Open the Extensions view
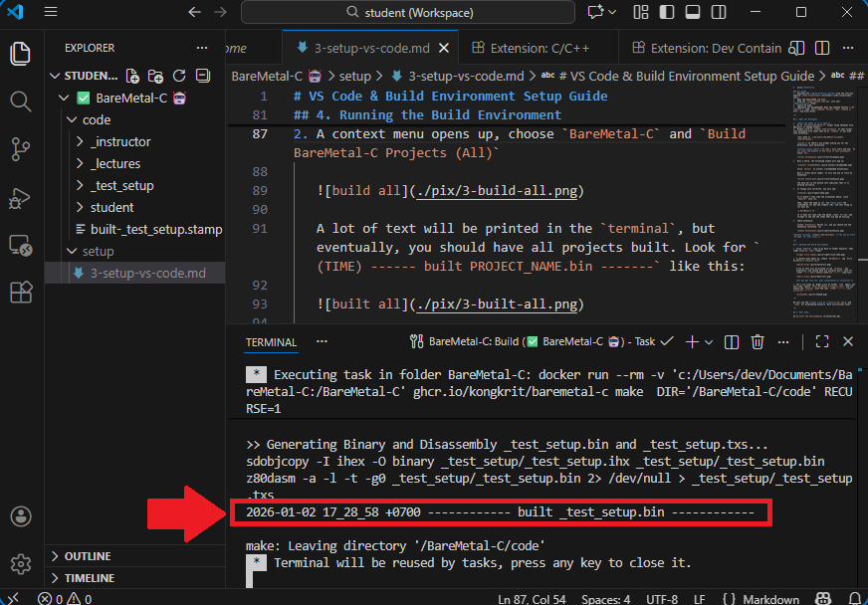Image resolution: width=868 pixels, height=605 pixels. tap(20, 293)
